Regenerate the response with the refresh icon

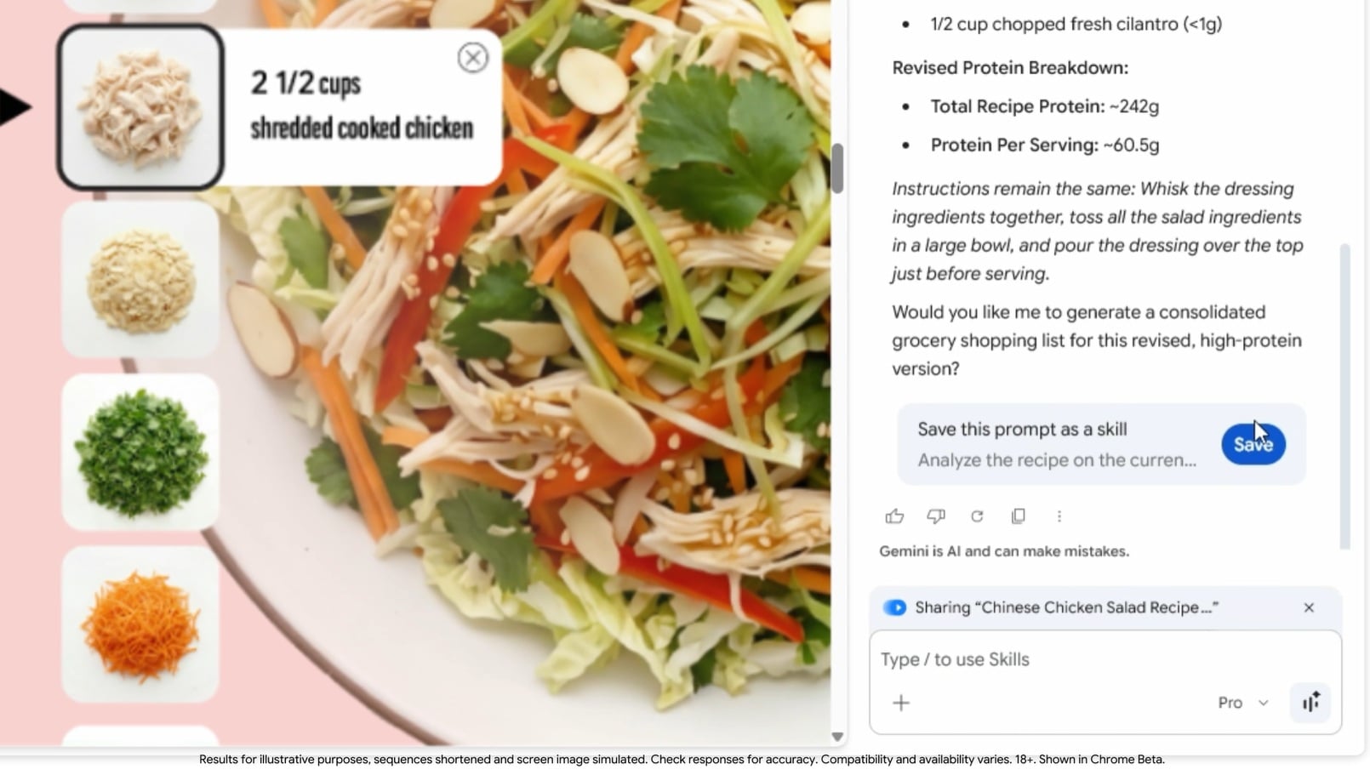[977, 516]
